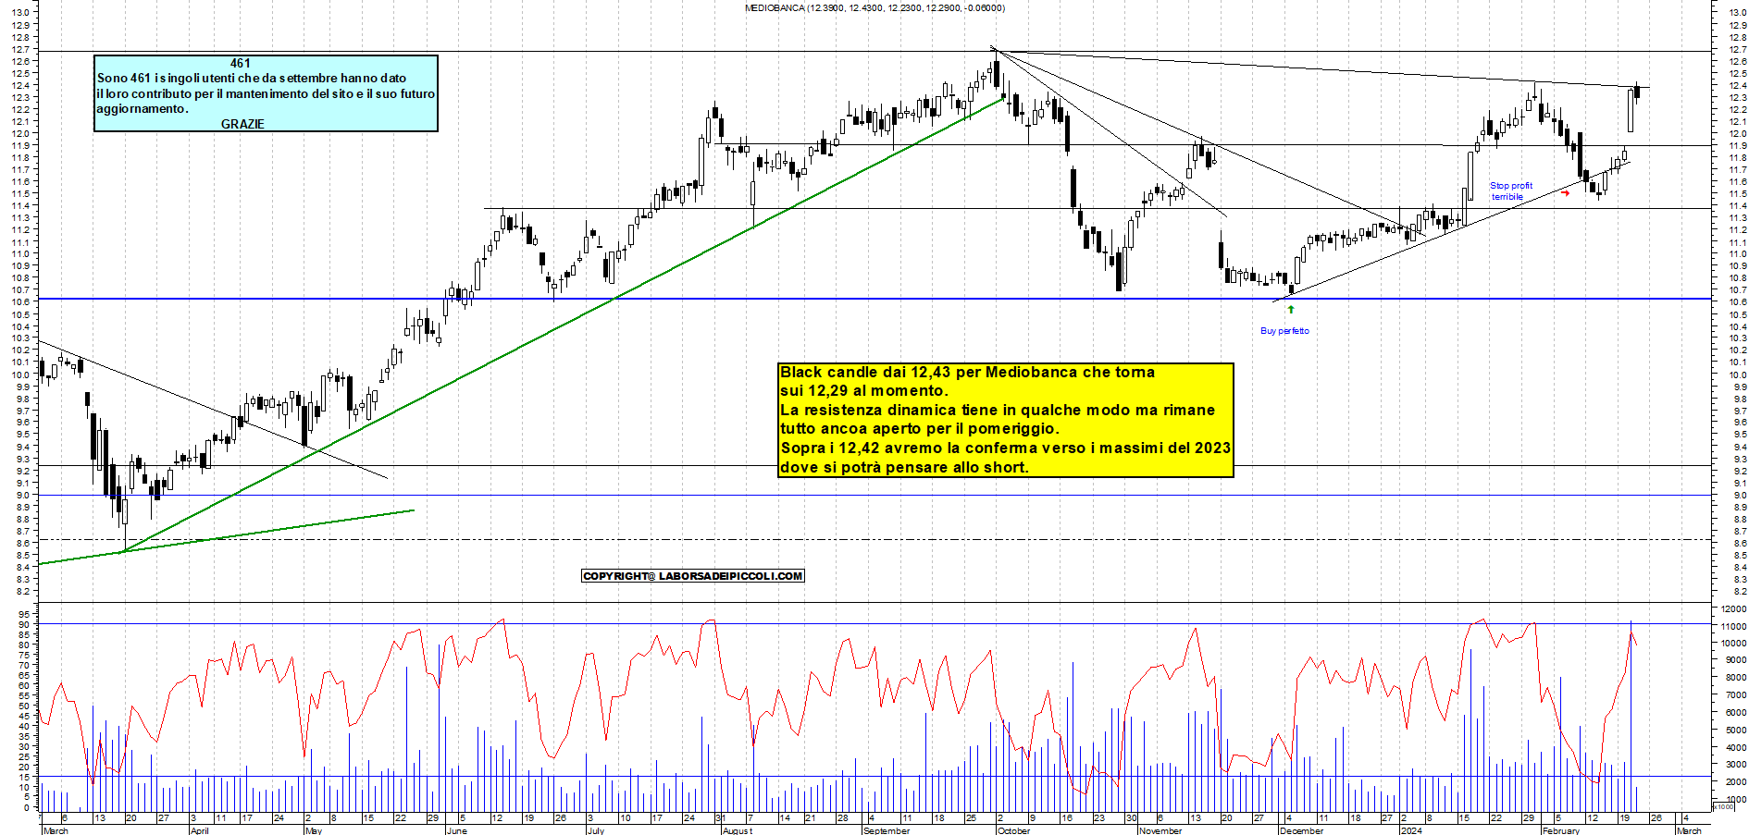Click the "10000" volume scale value

1733,643
